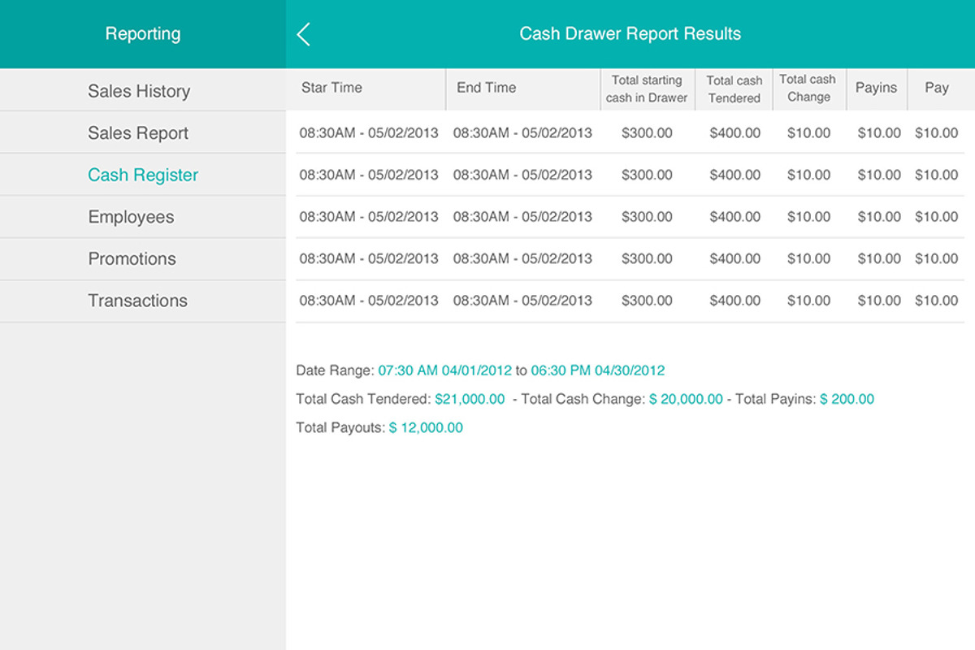Go to the Employees section
975x650 pixels.
(142, 217)
